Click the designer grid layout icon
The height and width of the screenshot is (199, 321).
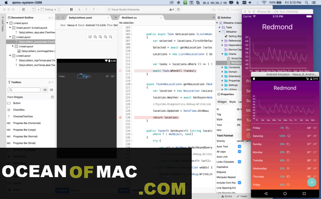pyautogui.click(x=90, y=37)
